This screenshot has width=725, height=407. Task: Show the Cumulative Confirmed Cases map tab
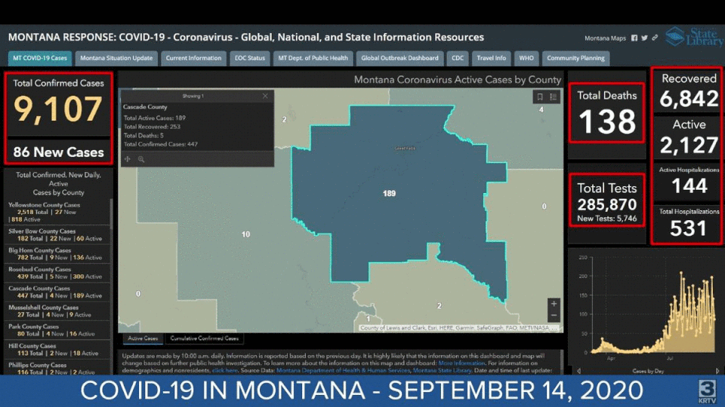tap(205, 338)
